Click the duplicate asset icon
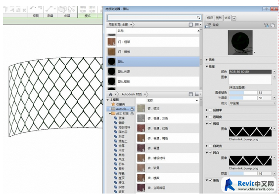 [x=273, y=25]
